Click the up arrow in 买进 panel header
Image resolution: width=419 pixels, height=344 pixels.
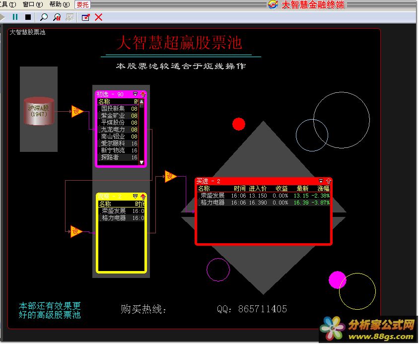tap(329, 181)
